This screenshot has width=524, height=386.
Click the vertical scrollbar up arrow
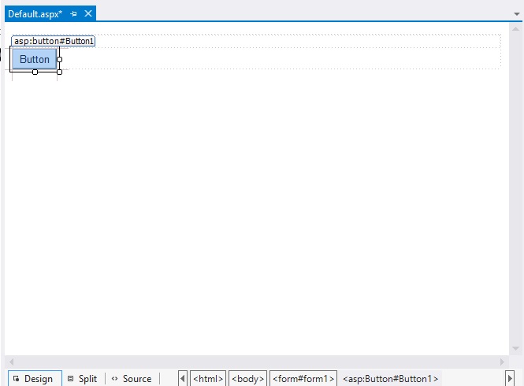[515, 29]
